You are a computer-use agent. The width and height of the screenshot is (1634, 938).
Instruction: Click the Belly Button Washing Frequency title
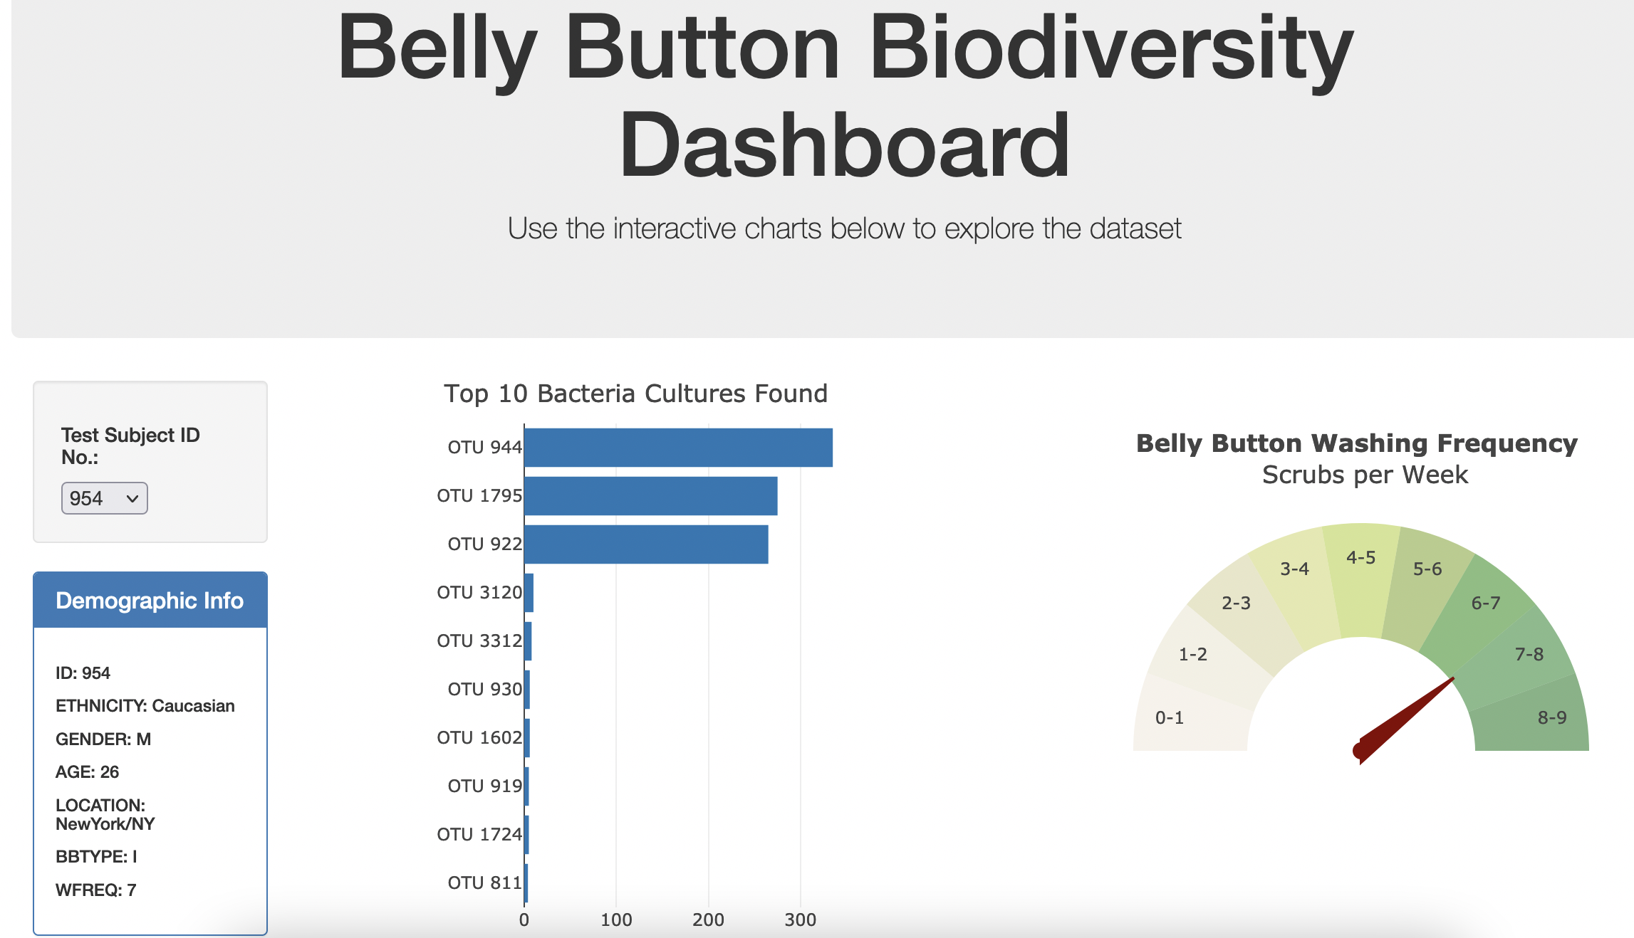tap(1357, 443)
